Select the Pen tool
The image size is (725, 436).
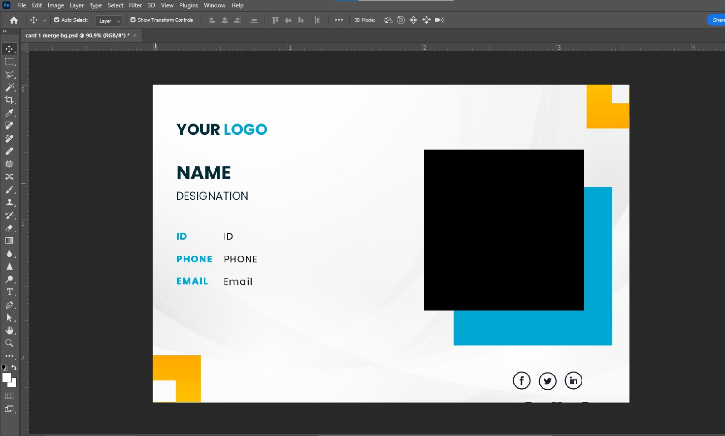tap(9, 305)
